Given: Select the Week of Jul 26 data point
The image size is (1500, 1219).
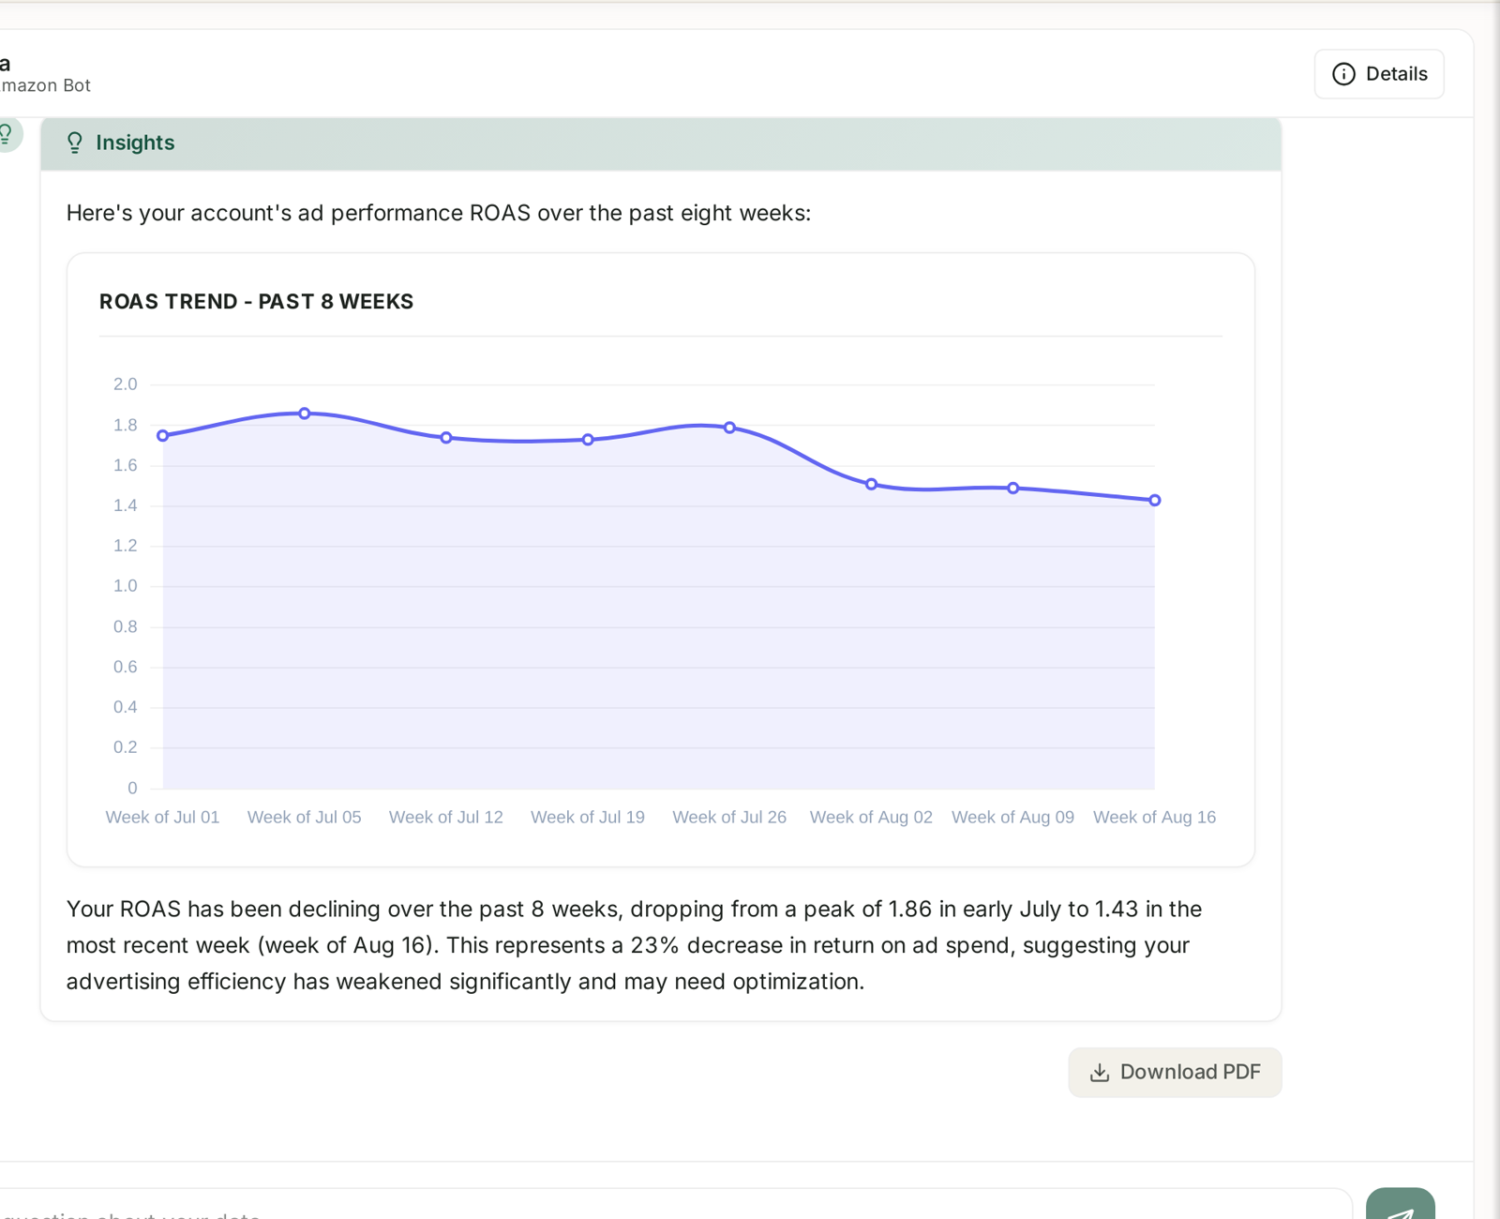Looking at the screenshot, I should [729, 428].
